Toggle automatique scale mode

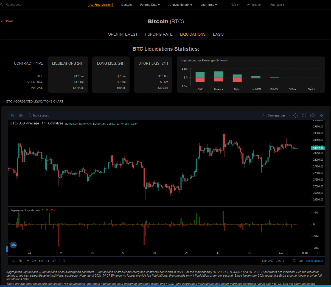(x=314, y=261)
